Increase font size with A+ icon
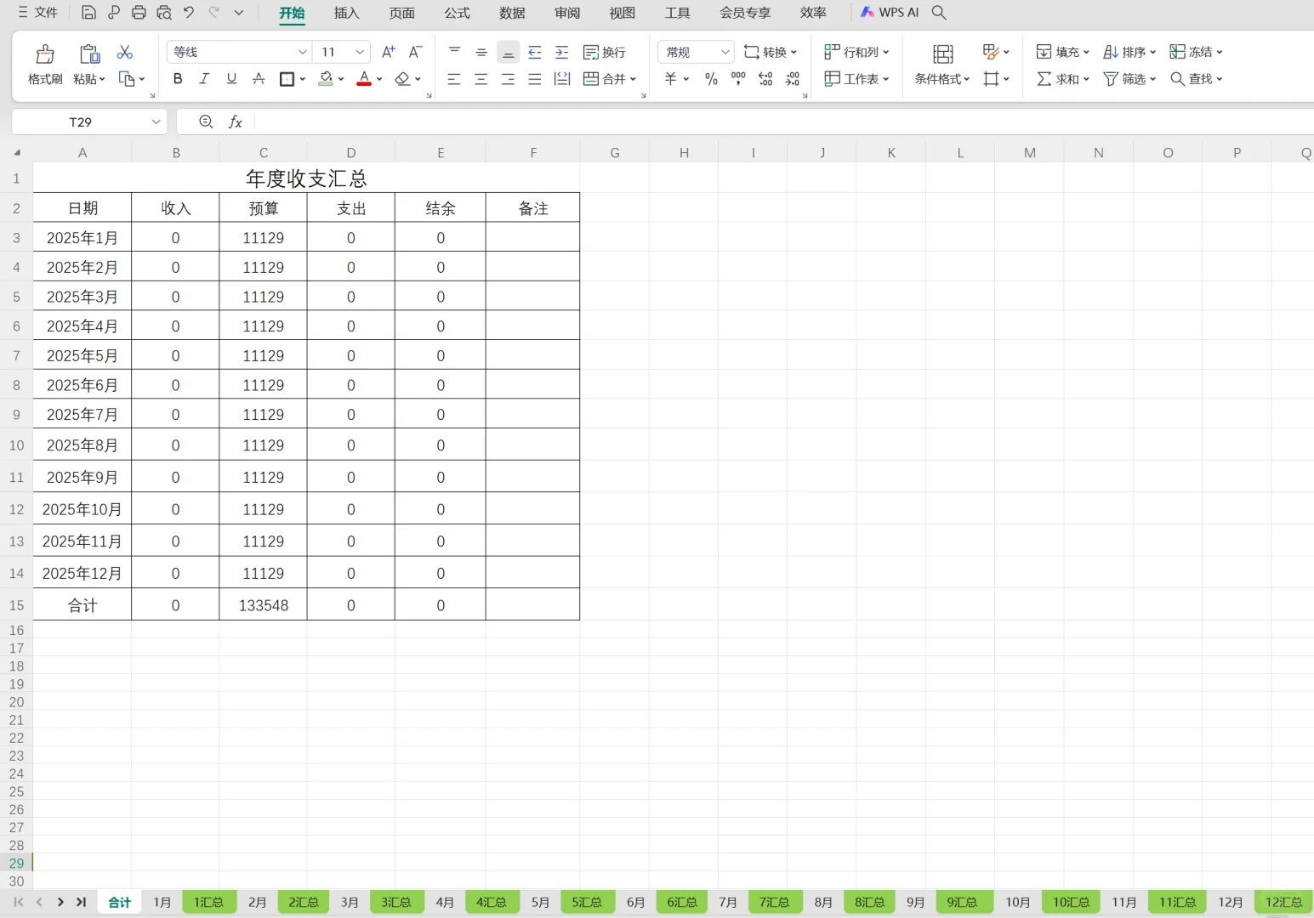 click(x=389, y=52)
